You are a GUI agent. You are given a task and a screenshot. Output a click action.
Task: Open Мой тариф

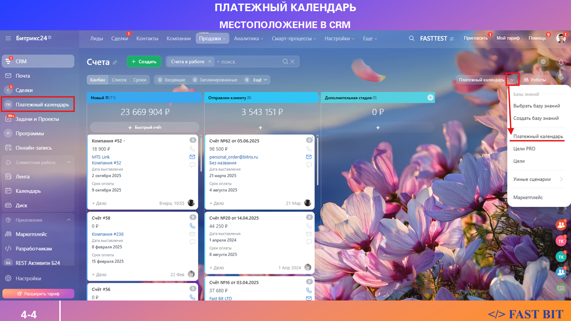click(x=508, y=38)
